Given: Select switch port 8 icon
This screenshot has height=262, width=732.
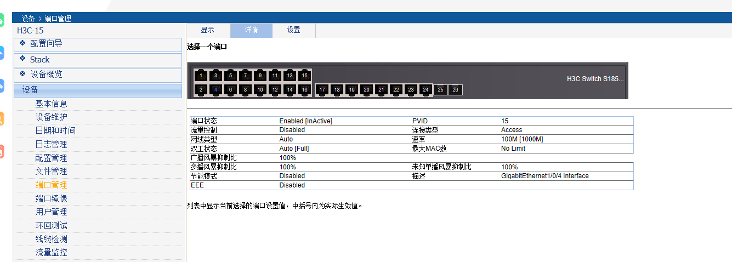Looking at the screenshot, I should [246, 89].
